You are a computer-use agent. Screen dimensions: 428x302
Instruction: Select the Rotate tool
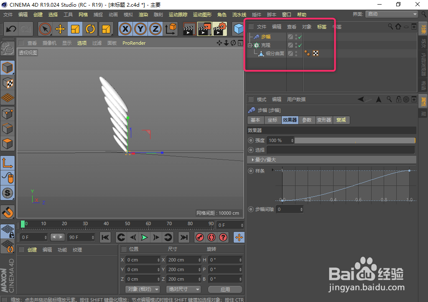[90, 29]
